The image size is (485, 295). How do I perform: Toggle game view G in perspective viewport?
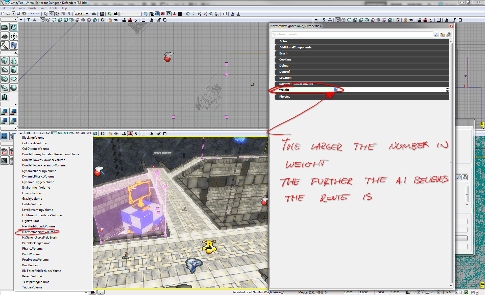(x=102, y=134)
